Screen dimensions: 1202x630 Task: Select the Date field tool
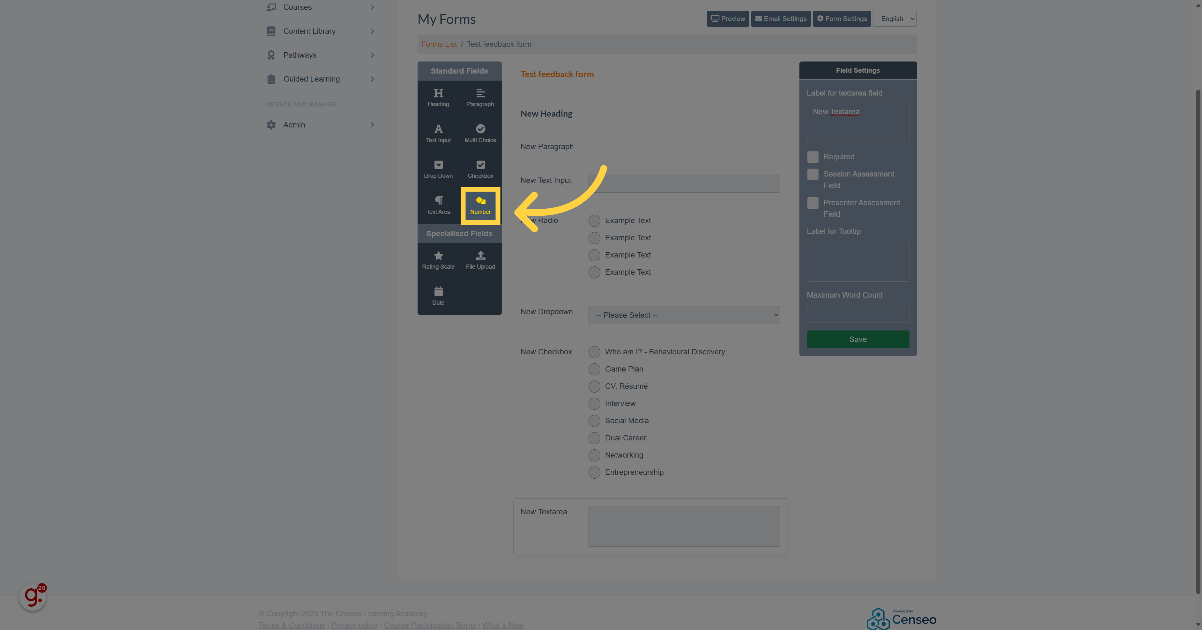pyautogui.click(x=438, y=295)
